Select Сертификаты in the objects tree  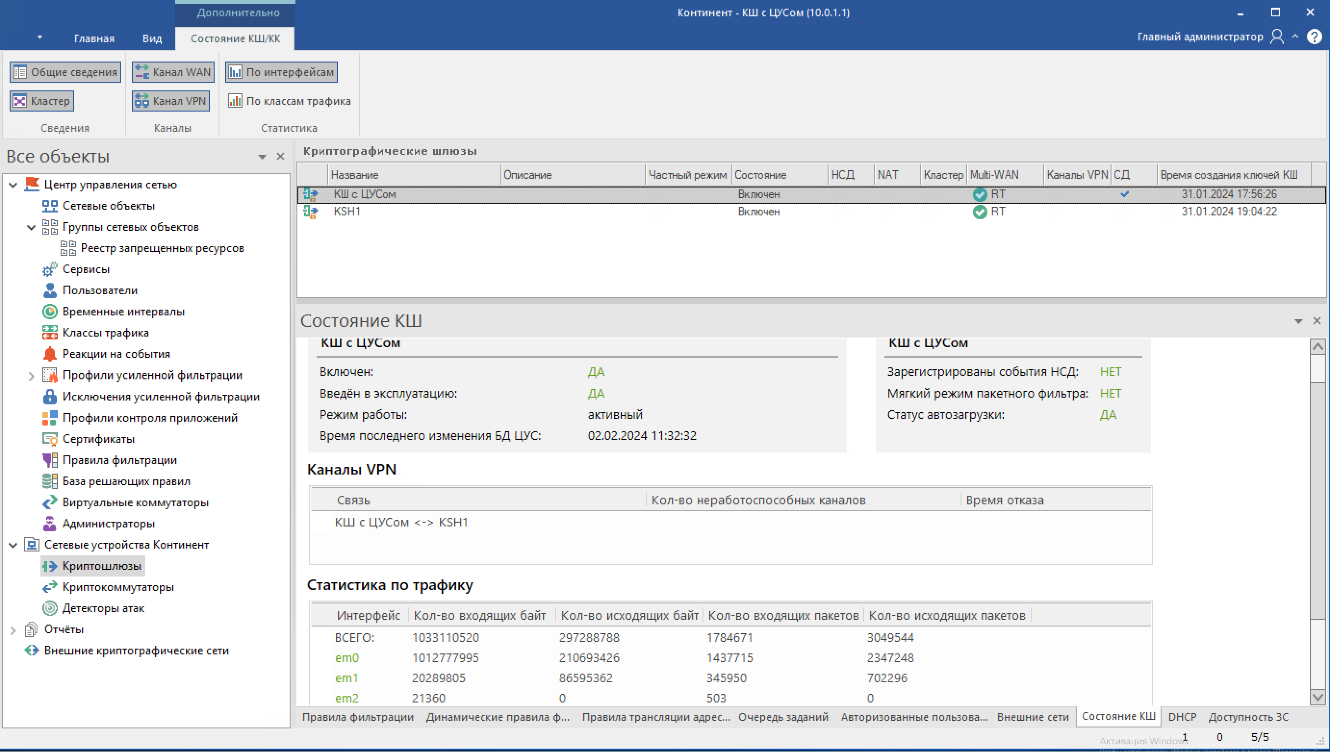click(98, 439)
